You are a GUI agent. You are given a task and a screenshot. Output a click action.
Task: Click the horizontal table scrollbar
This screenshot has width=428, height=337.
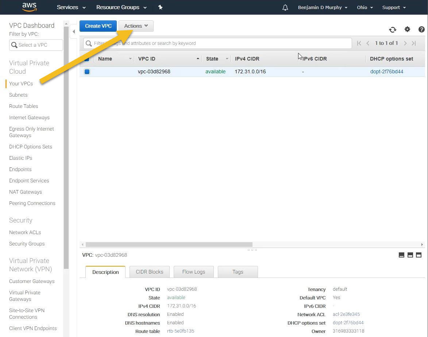tap(169, 244)
